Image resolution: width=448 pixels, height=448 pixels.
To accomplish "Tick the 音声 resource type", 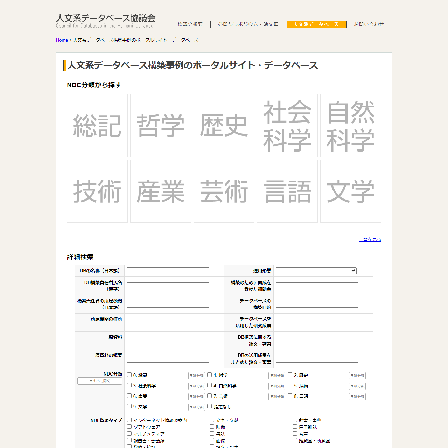I will pos(295,434).
